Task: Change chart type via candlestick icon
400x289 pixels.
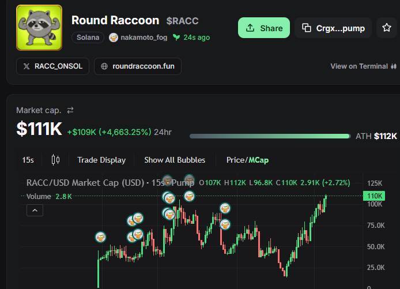Action: [x=55, y=160]
